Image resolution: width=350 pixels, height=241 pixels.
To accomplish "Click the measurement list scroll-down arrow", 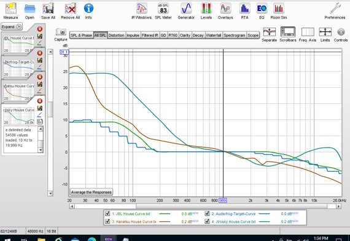I will tap(50, 194).
